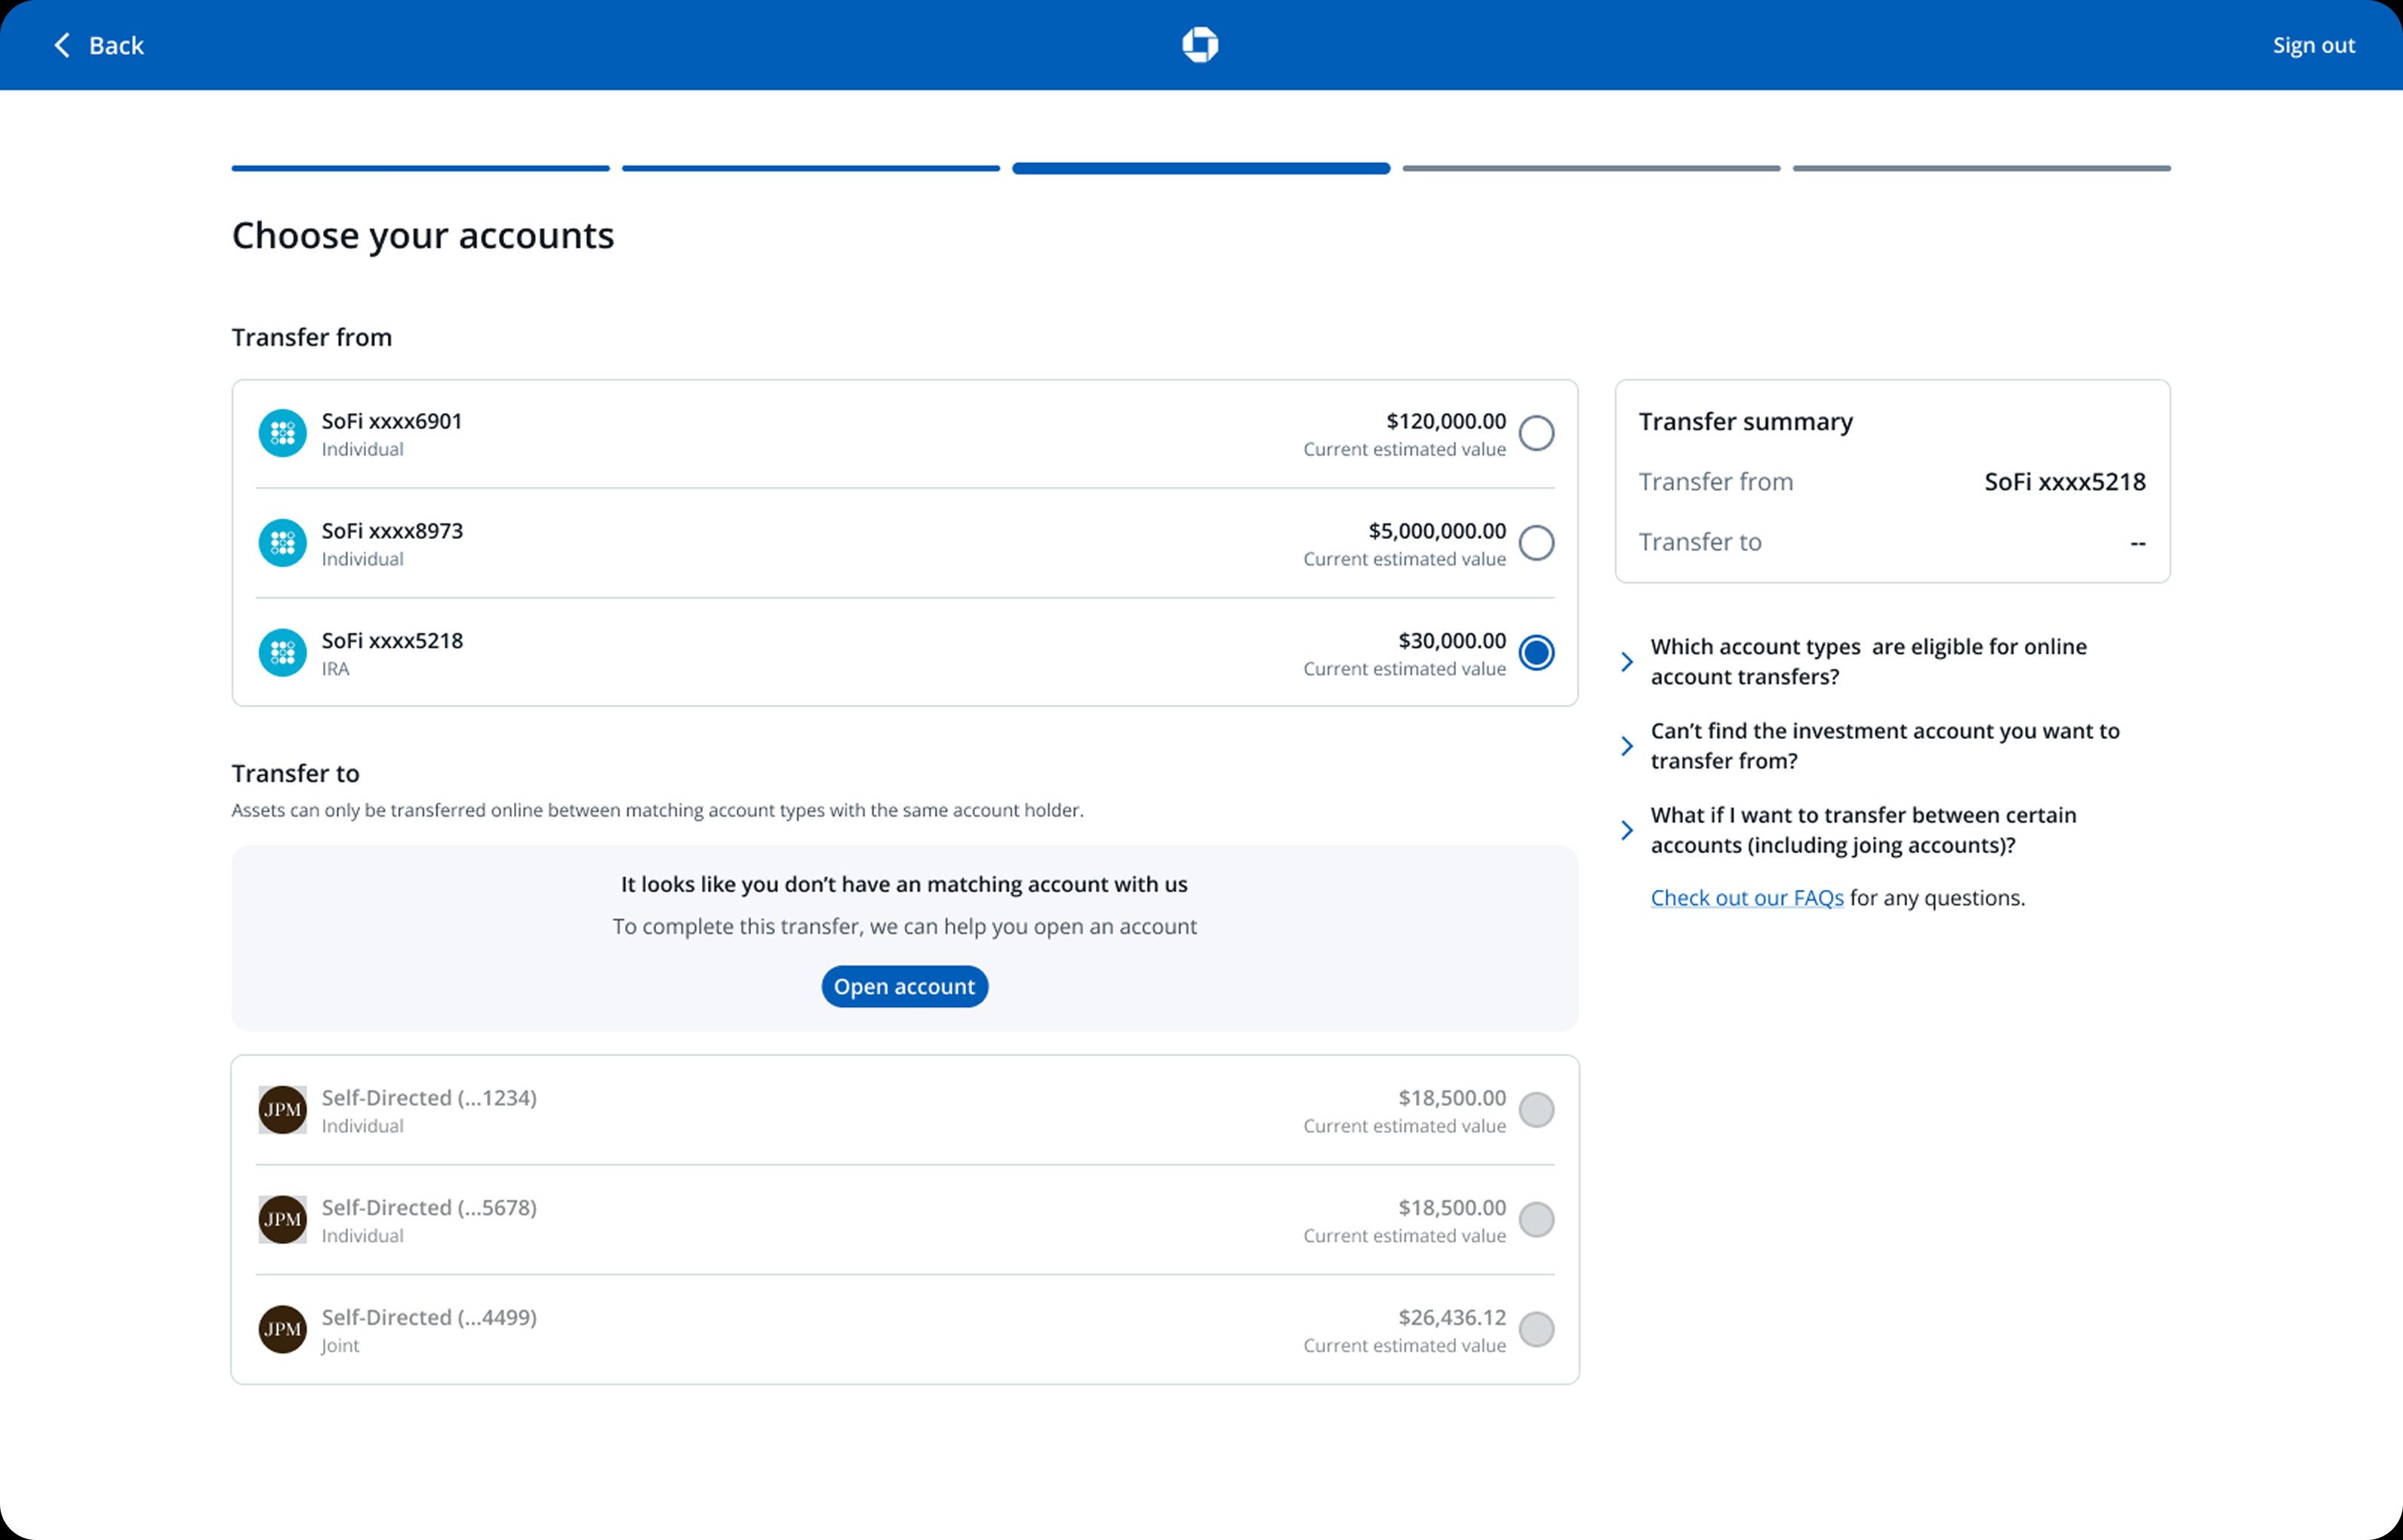The image size is (2403, 1540).
Task: Click fifth progress step bar
Action: point(1981,169)
